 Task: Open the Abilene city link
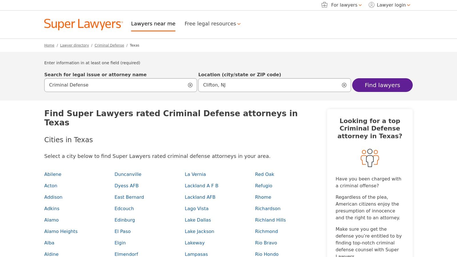(x=53, y=174)
